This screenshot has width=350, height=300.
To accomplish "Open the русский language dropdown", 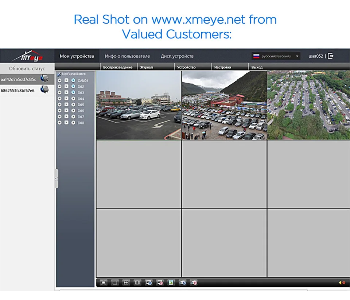I will point(276,56).
